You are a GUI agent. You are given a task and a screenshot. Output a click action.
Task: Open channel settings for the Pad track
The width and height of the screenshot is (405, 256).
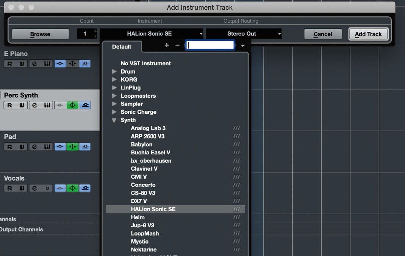click(34, 147)
